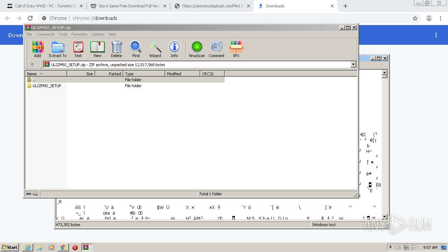Image resolution: width=448 pixels, height=252 pixels.
Task: Open Internet Explorer from taskbar
Action: [28, 247]
